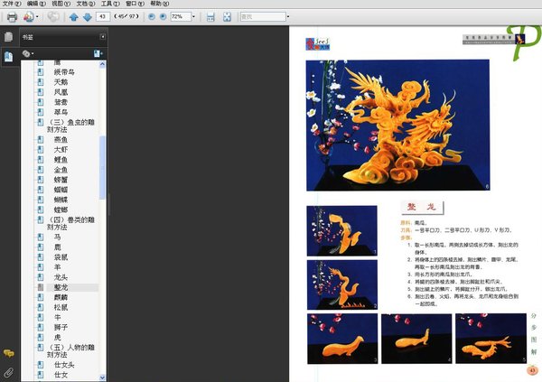
Task: Open the search field dropdown arrow
Action: coord(287,16)
